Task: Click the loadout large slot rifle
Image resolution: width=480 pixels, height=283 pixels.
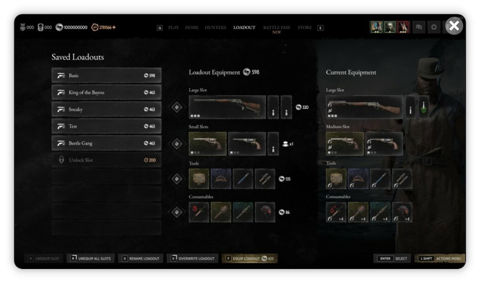Action: 227,107
